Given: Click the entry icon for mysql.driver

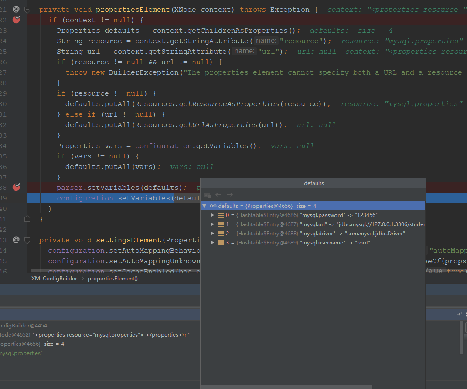Looking at the screenshot, I should point(221,234).
